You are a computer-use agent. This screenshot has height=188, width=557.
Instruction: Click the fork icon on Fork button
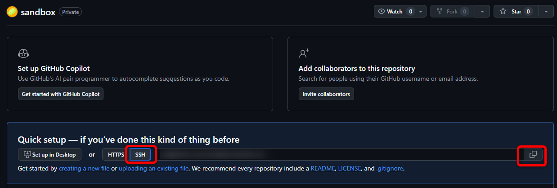438,12
